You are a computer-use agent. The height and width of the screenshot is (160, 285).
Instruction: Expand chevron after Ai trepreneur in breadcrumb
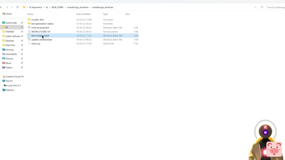point(44,7)
